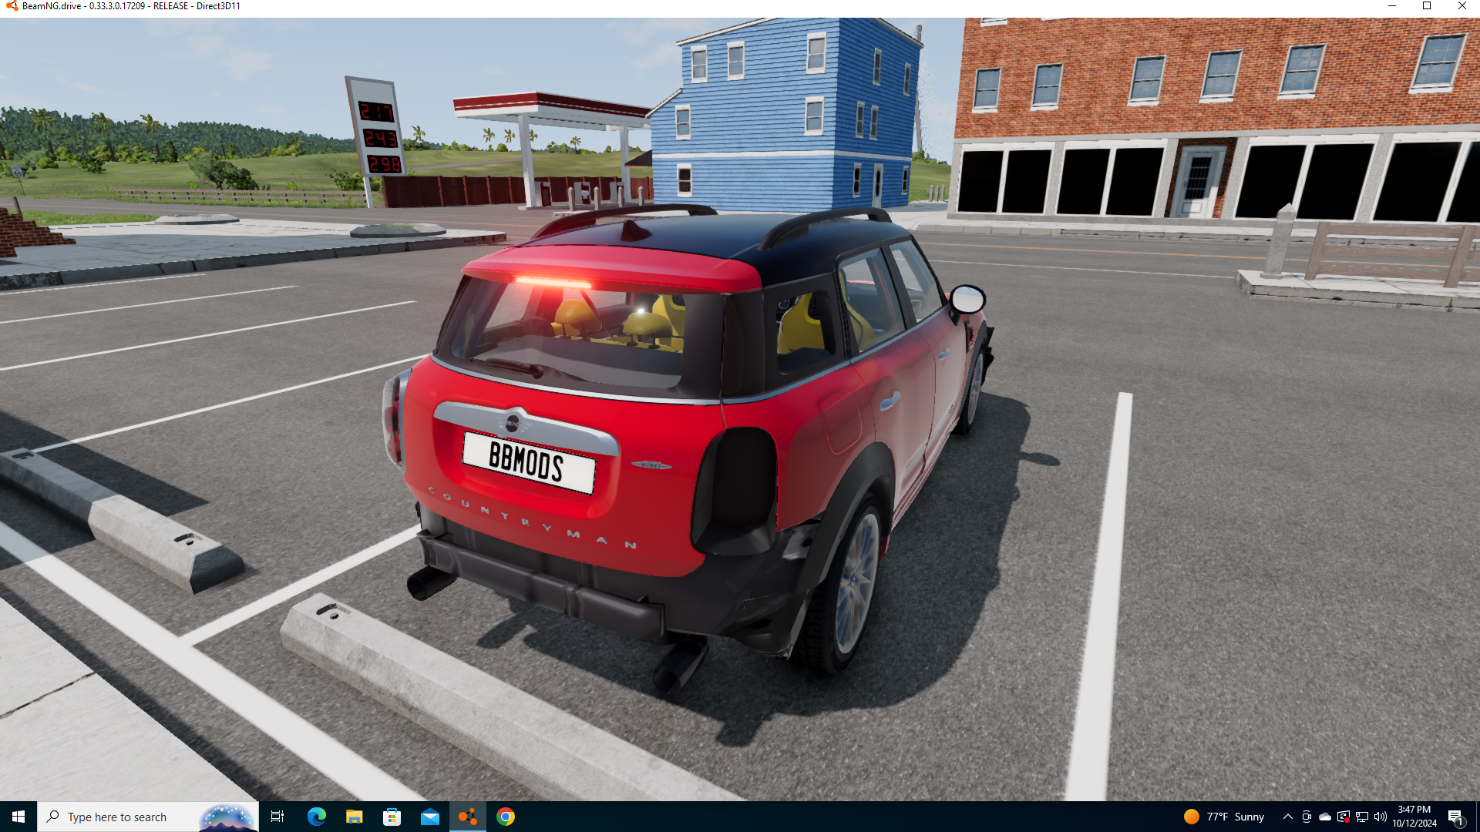The width and height of the screenshot is (1480, 832).
Task: Open File Explorer from the taskbar
Action: click(x=354, y=817)
